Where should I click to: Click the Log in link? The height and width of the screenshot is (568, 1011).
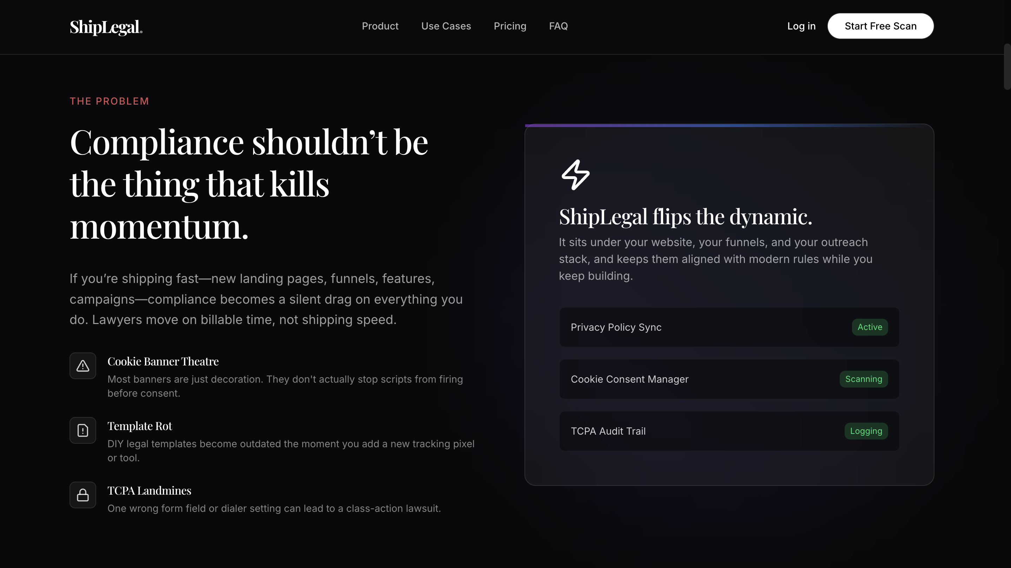point(801,26)
